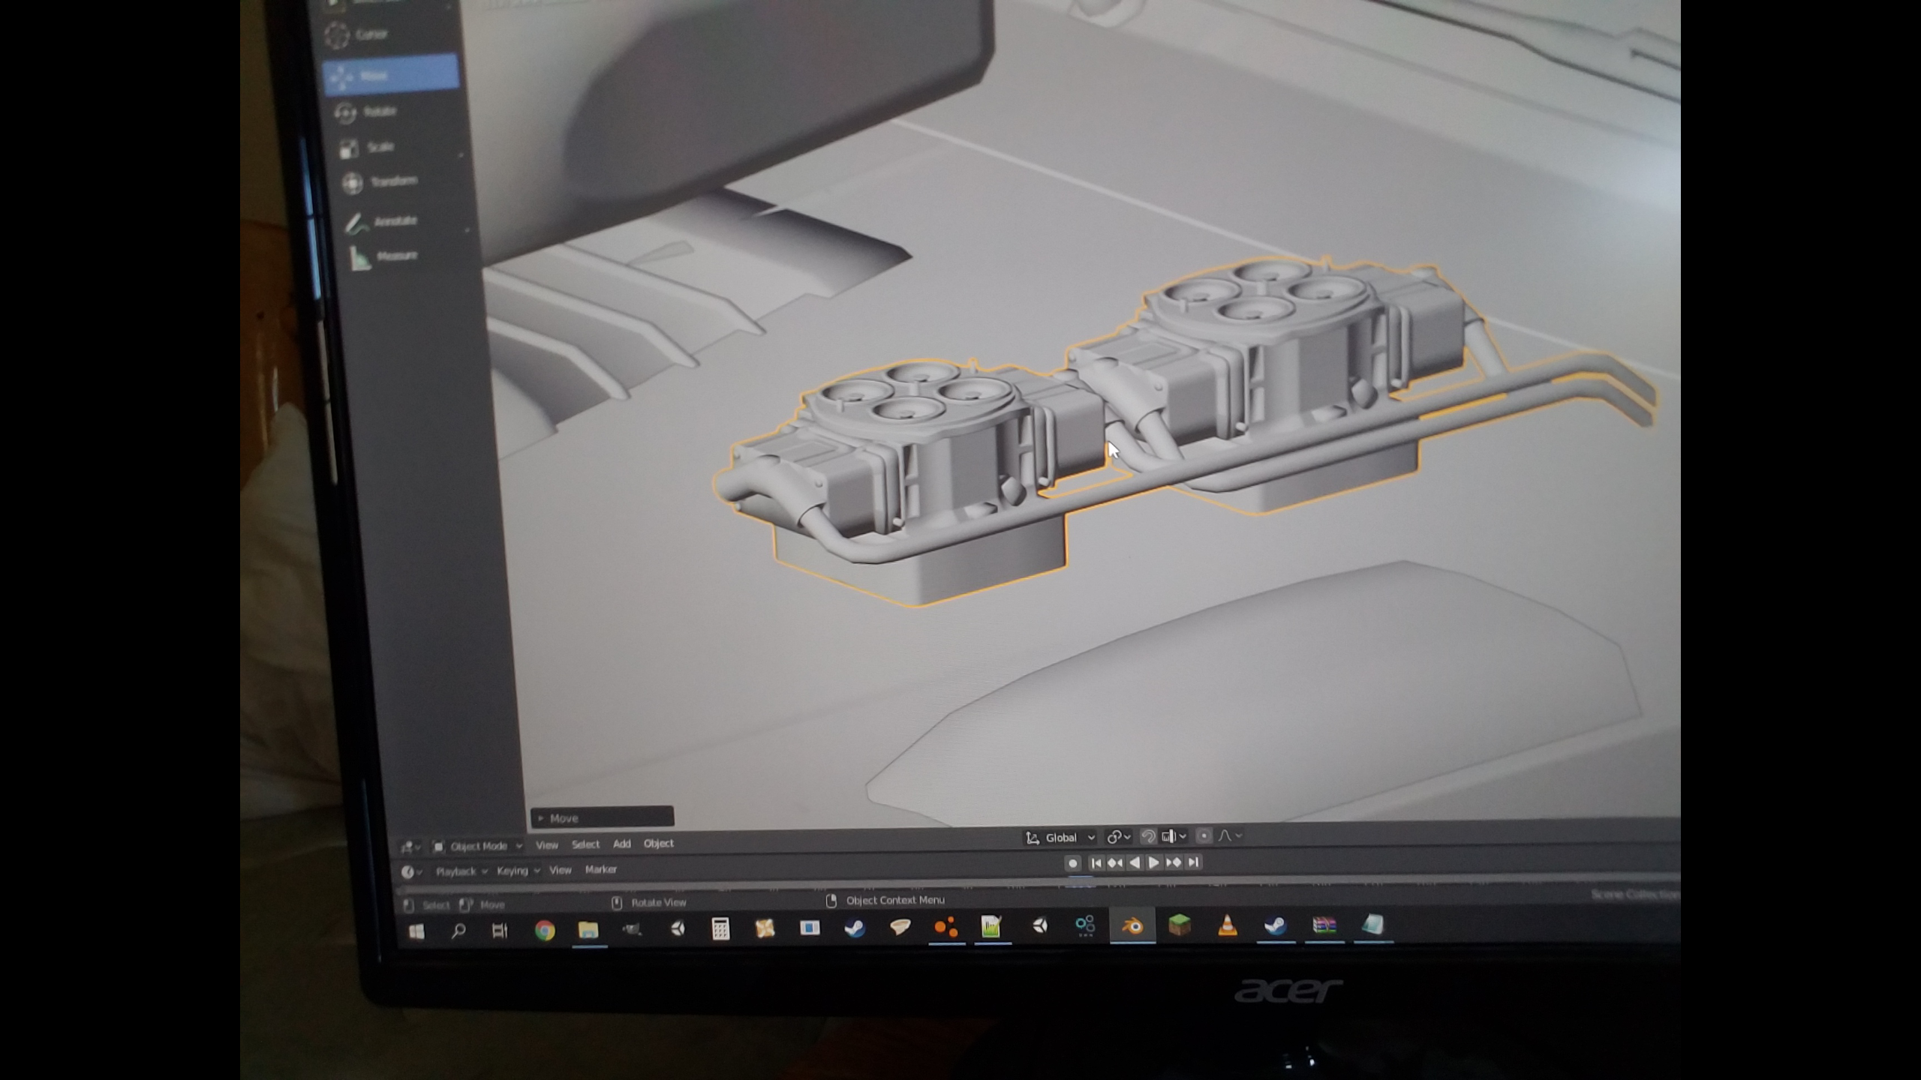Select the highlighted Move tool
The height and width of the screenshot is (1080, 1921).
click(x=390, y=74)
